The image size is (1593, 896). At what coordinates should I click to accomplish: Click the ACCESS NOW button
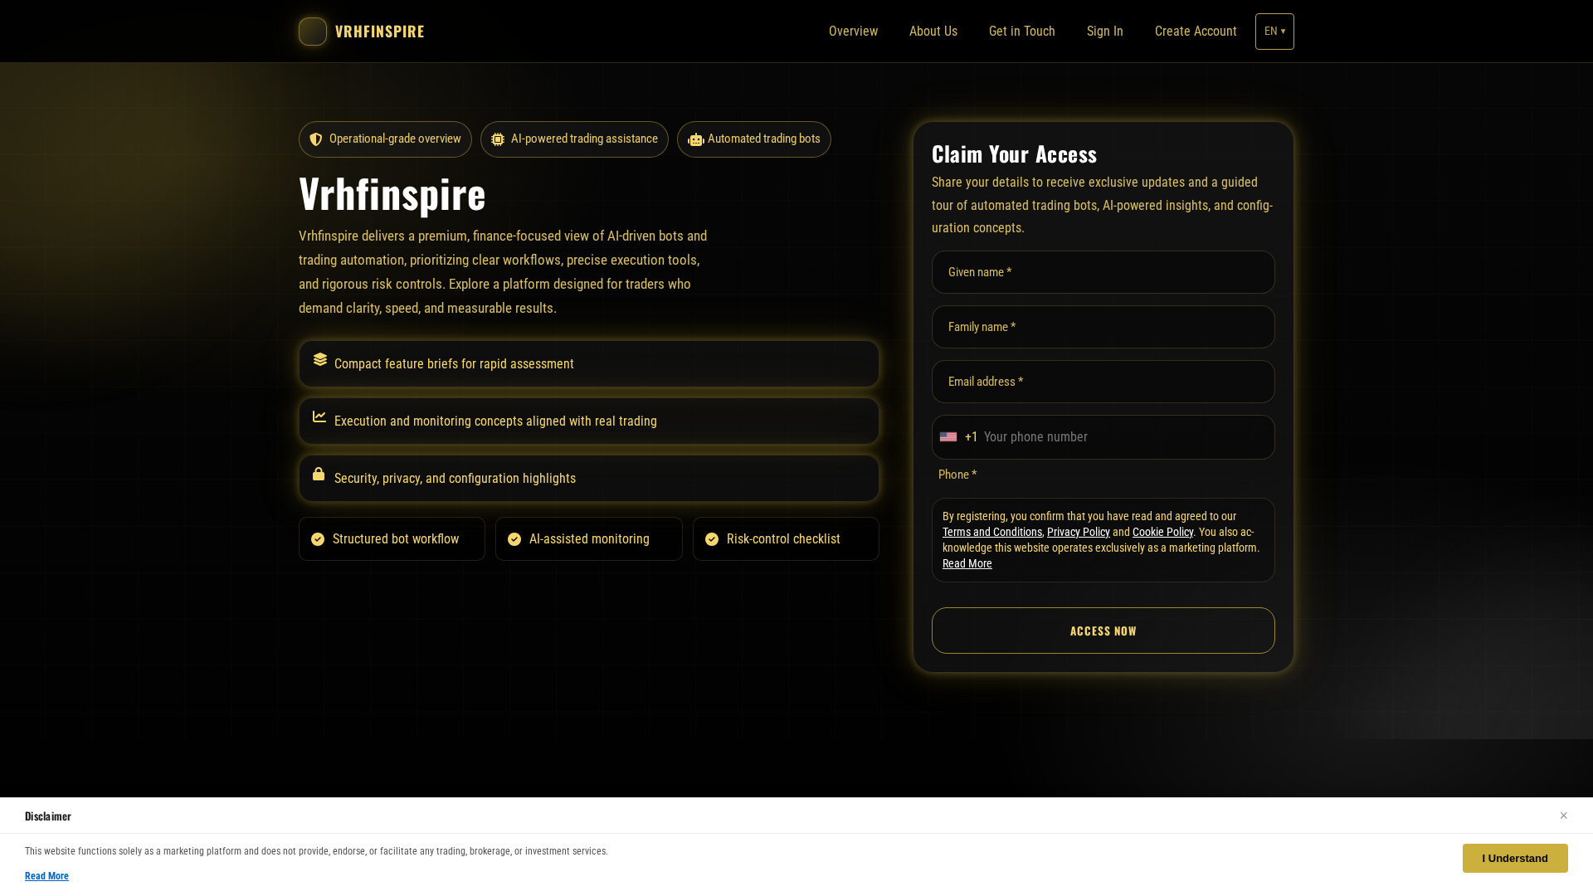coord(1103,631)
